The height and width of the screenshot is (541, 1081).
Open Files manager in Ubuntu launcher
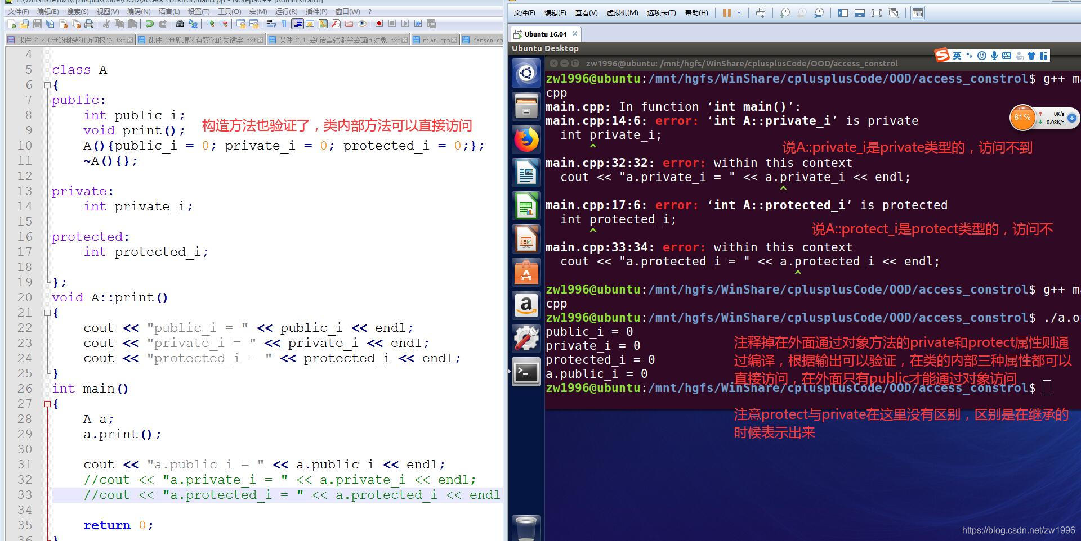pyautogui.click(x=526, y=106)
